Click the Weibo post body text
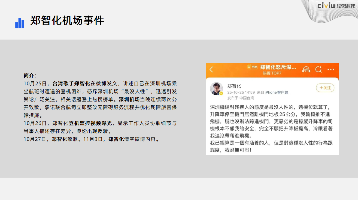 (271, 128)
